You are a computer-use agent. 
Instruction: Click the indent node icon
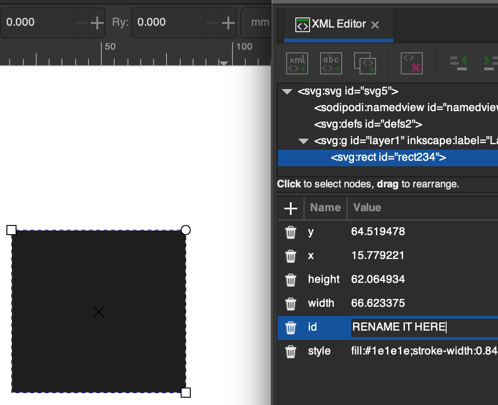(490, 63)
